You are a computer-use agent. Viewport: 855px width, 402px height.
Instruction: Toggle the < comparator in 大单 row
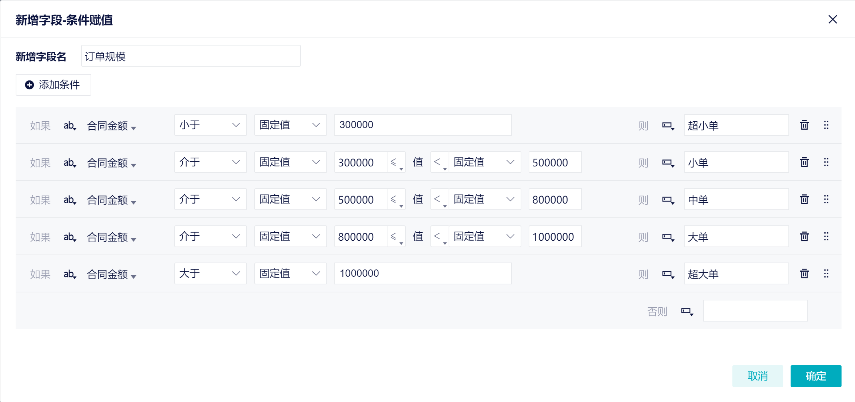coord(440,237)
